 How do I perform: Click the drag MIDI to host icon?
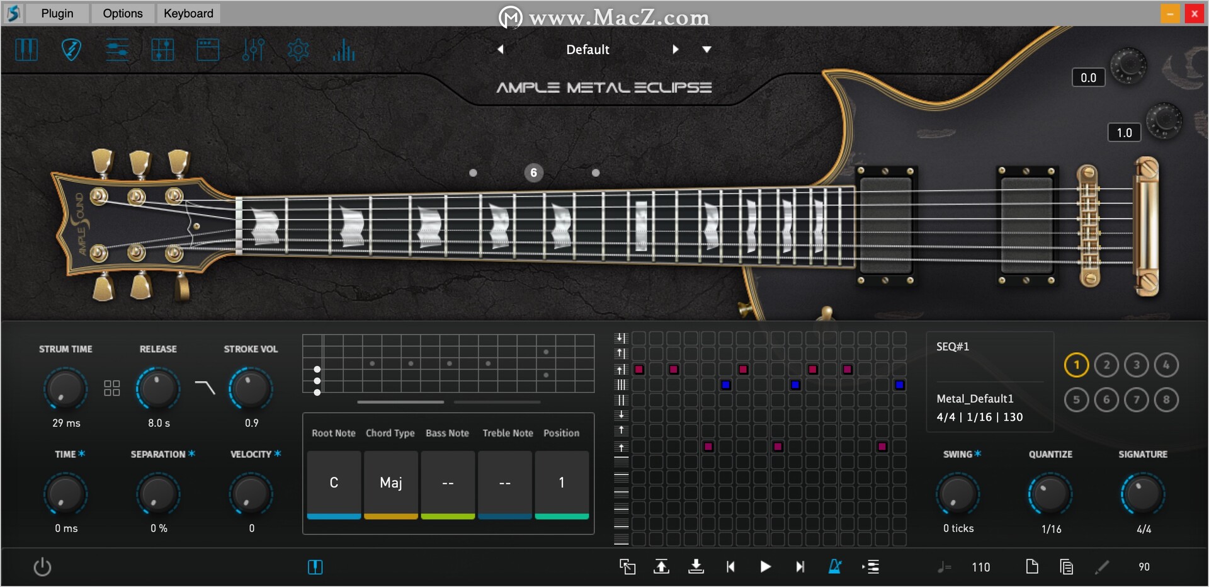click(871, 567)
